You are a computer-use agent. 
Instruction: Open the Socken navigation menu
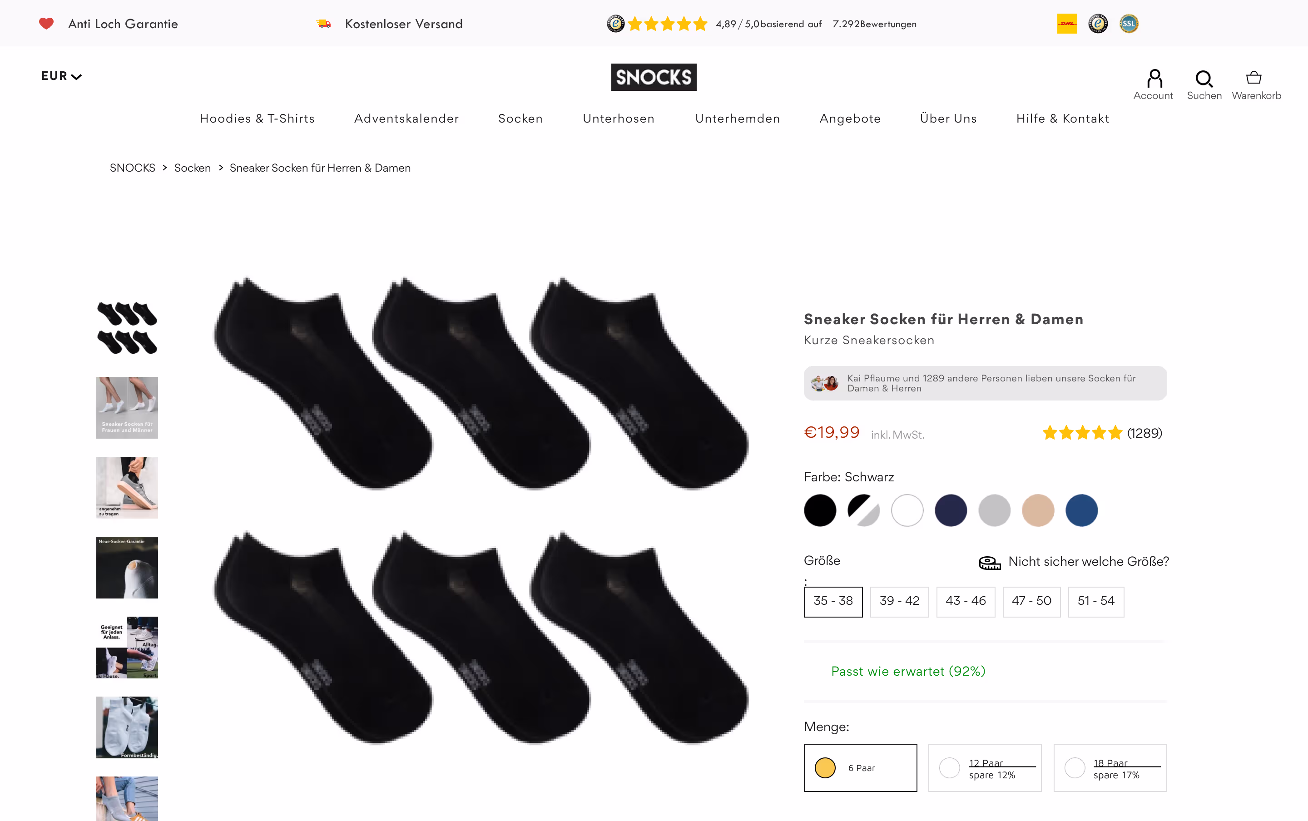point(520,119)
